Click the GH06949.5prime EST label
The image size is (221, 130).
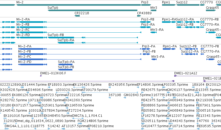(x=181, y=100)
